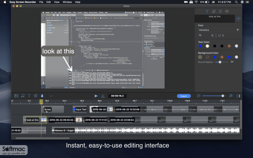The image size is (253, 158).
Task: Click the Round Radius value field
Action: coord(234,62)
